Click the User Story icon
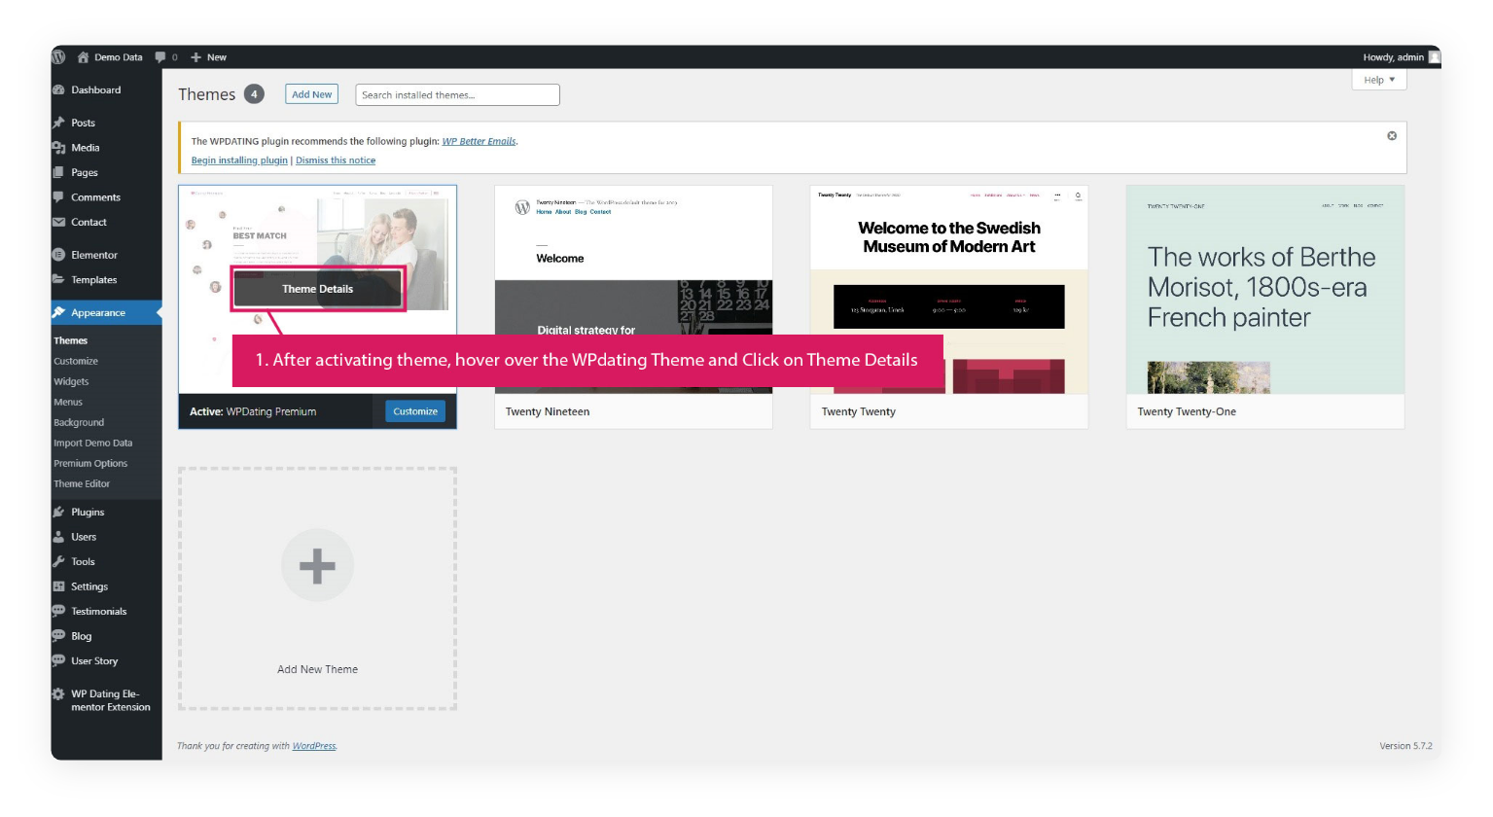1493x817 pixels. [x=58, y=660]
